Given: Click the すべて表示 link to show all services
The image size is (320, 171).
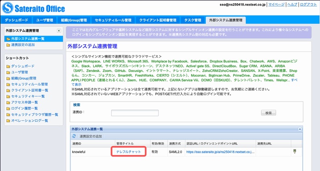Looking at the screenshot, I should tap(294, 80).
